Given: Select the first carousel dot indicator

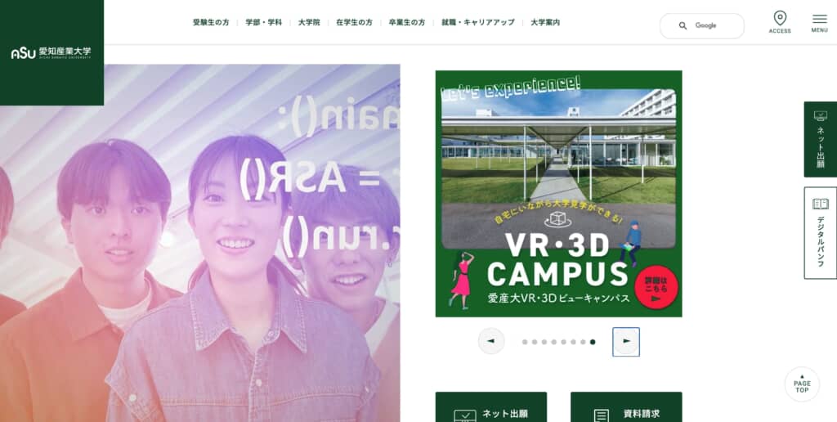Looking at the screenshot, I should coord(525,342).
